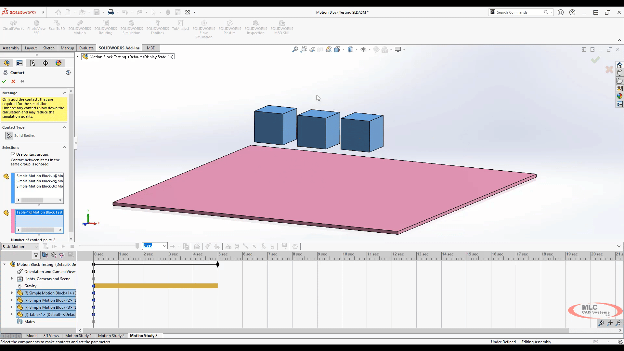624x351 pixels.
Task: Switch to the Motion Study 2 tab
Action: pyautogui.click(x=111, y=336)
